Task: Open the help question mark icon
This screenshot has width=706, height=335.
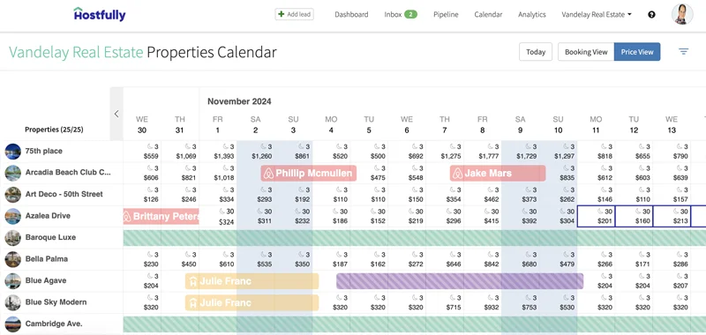Action: 651,14
